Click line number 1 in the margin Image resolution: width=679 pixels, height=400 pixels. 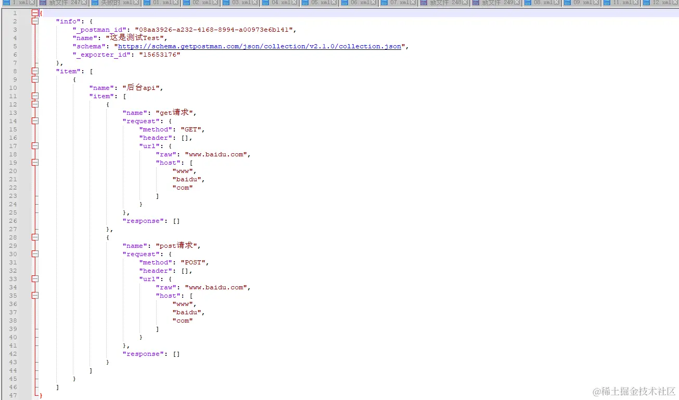(x=15, y=13)
